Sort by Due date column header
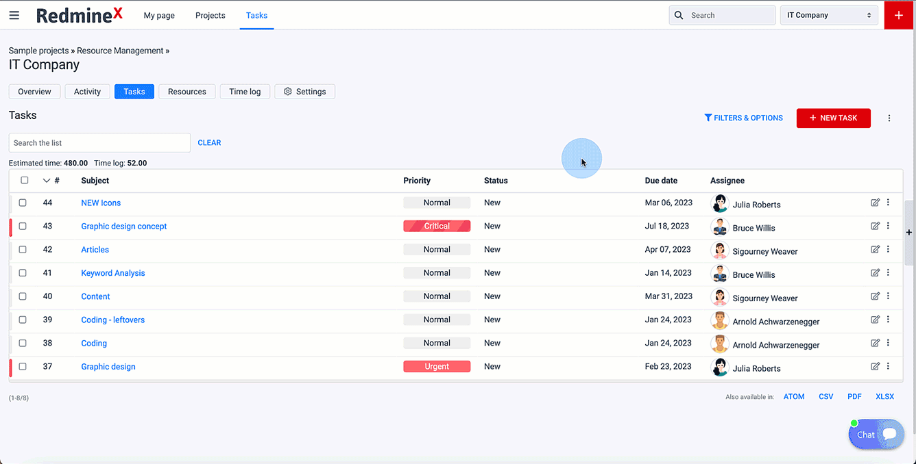Viewport: 916px width, 464px height. tap(661, 181)
